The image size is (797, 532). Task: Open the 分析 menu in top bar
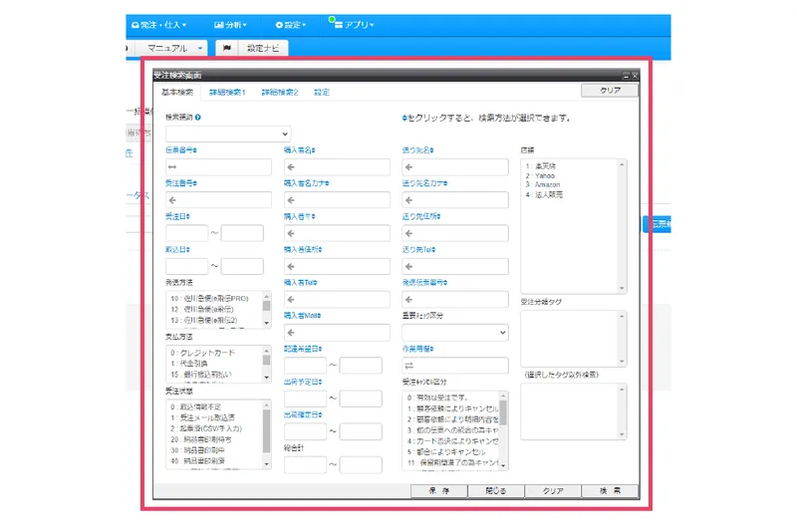click(x=231, y=24)
